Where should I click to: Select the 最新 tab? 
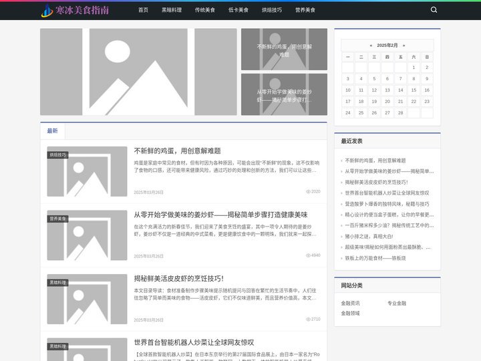coord(53,131)
